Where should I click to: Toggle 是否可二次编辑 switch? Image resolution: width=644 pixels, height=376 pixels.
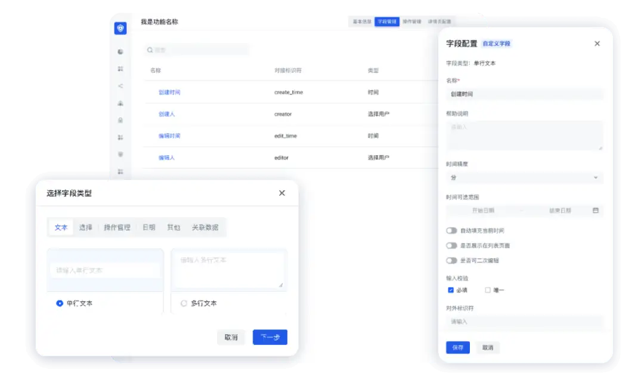(x=451, y=261)
